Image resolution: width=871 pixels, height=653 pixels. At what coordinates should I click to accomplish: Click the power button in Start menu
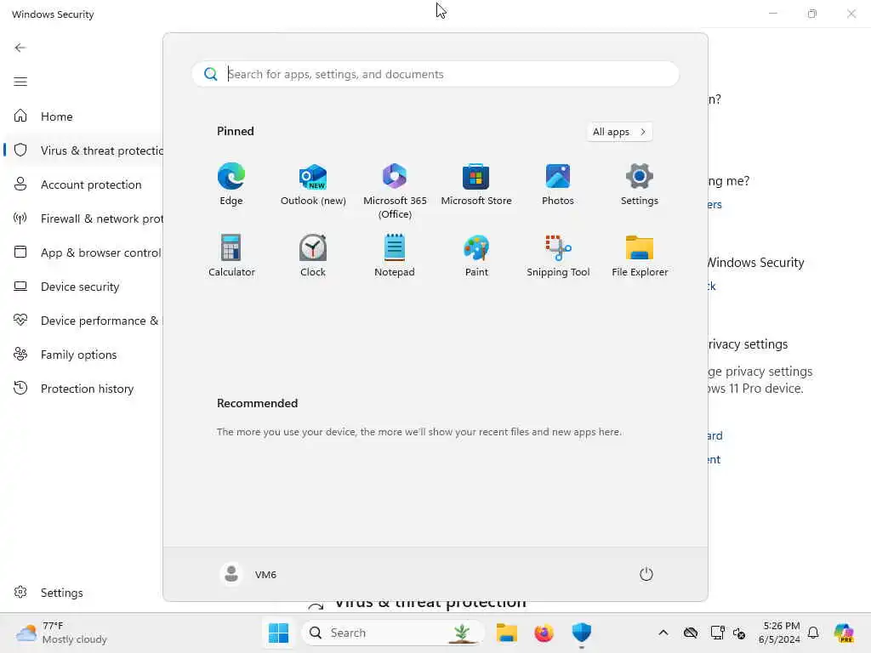click(x=646, y=574)
